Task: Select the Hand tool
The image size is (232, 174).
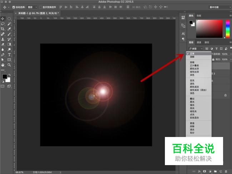Action: click(x=2, y=65)
